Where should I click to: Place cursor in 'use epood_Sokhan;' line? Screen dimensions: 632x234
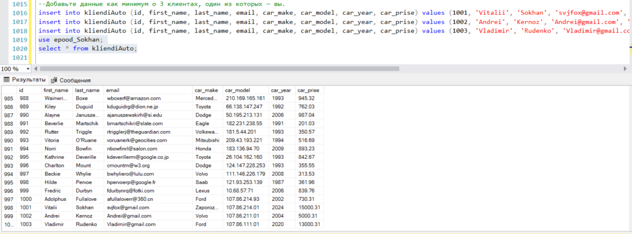point(71,39)
